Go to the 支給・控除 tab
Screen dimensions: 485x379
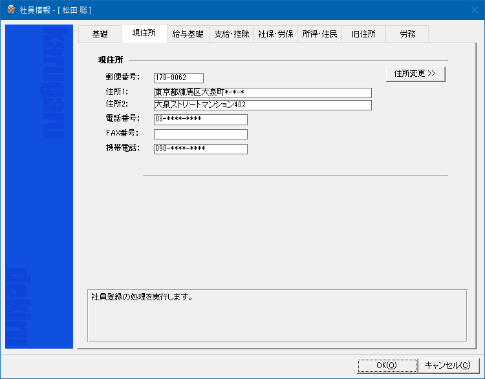[232, 34]
